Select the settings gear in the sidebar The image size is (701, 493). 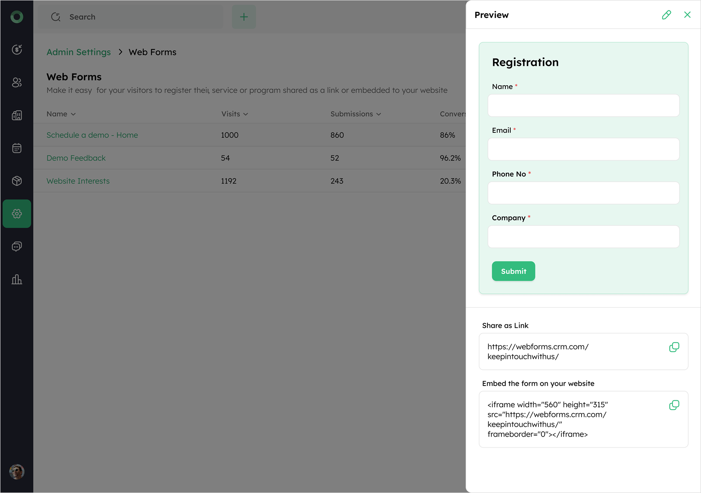coord(17,214)
